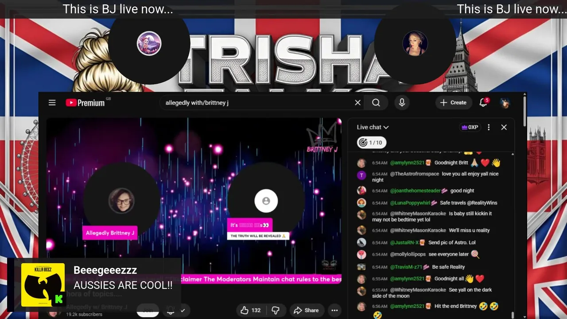Open the 0XP crown points badge
The height and width of the screenshot is (319, 567).
point(470,127)
